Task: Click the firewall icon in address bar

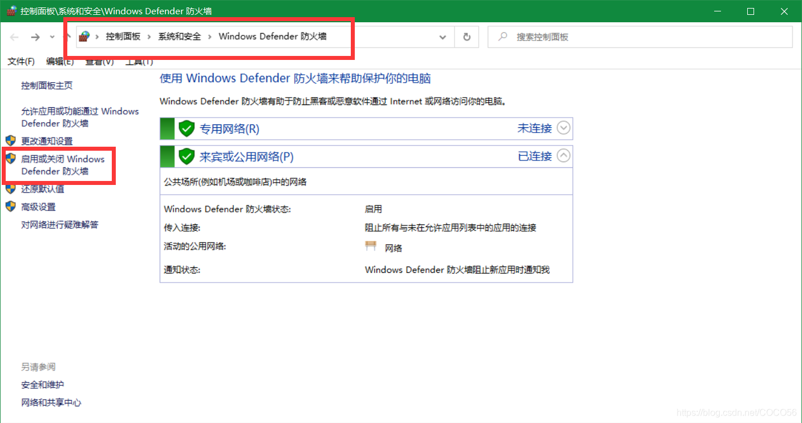Action: tap(84, 37)
